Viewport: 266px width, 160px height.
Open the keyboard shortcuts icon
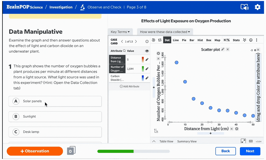pos(251,141)
